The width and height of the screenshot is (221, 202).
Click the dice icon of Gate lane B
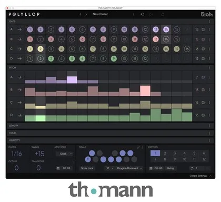pos(203,39)
